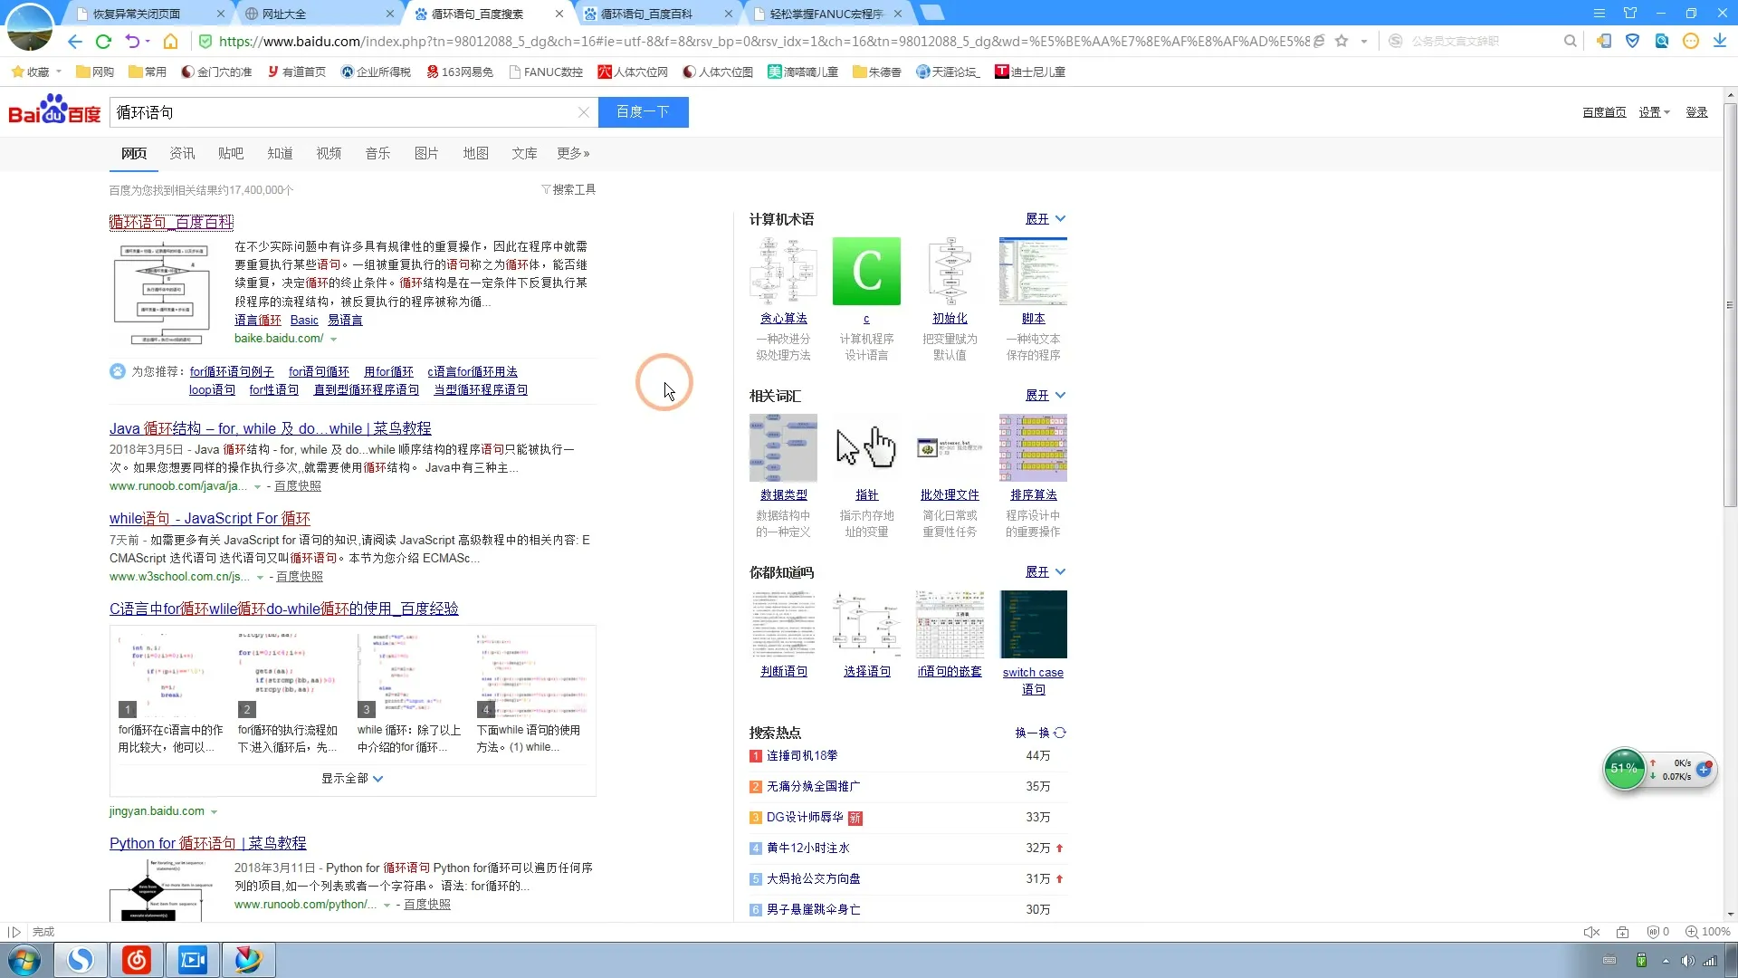Click the magnifier search icon in the address bar
Screen dimensions: 1738x978
1570,41
